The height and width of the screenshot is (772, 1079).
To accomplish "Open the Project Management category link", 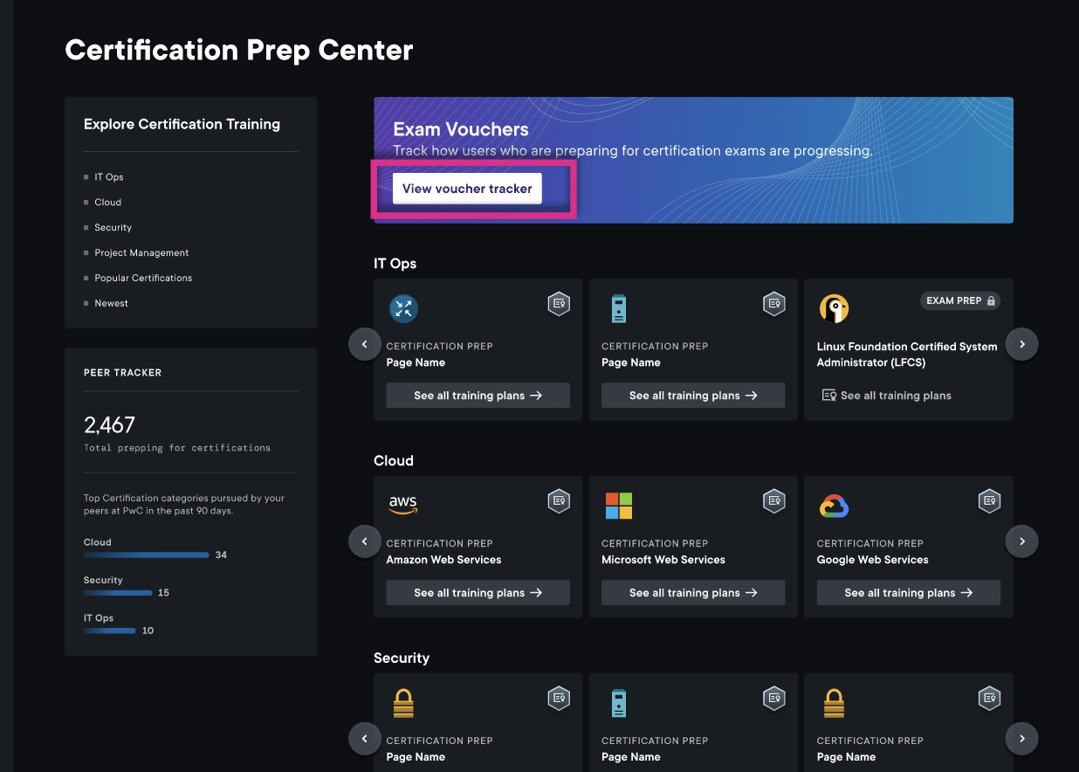I will pos(141,253).
